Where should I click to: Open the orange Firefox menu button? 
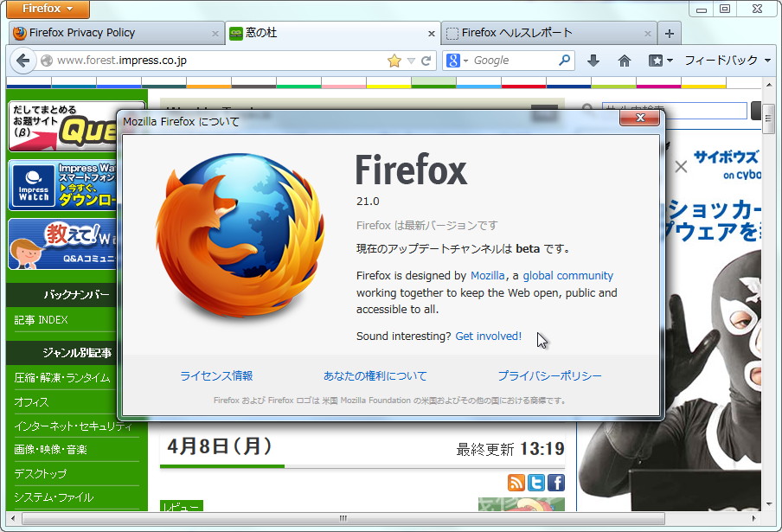coord(47,9)
